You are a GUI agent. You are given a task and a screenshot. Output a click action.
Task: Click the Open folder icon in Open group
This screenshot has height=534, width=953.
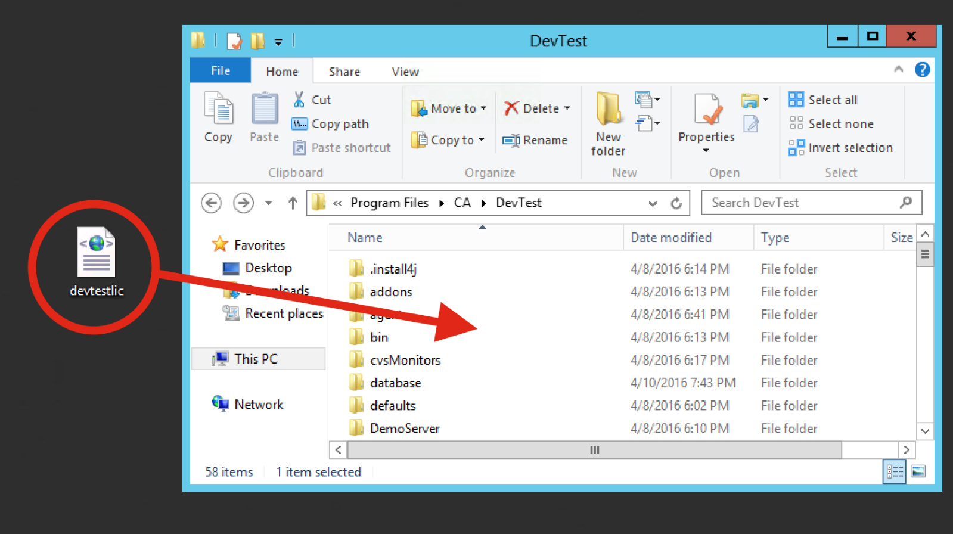tap(750, 101)
